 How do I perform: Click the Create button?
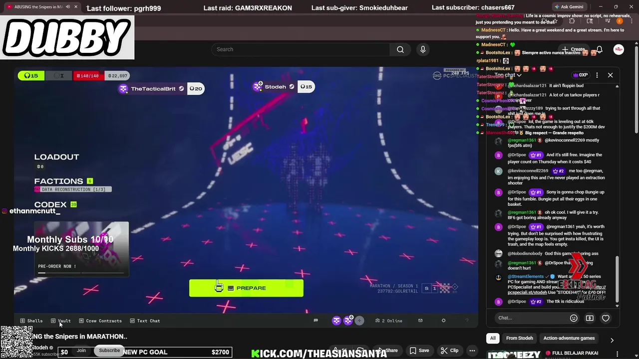pyautogui.click(x=573, y=49)
